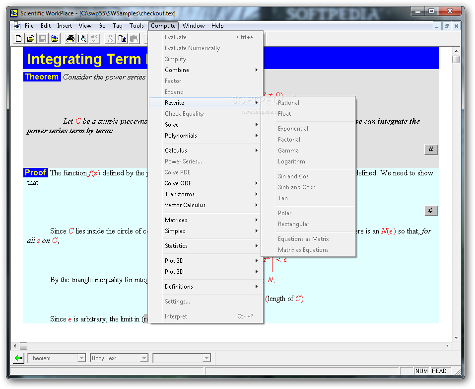Choose Float in Rewrite submenu
Screen dimensions: 475x389
308,114
